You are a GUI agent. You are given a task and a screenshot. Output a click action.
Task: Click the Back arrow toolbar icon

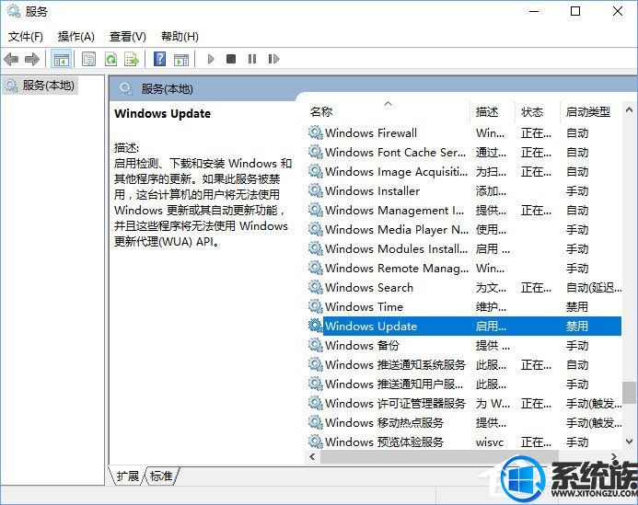pos(11,60)
